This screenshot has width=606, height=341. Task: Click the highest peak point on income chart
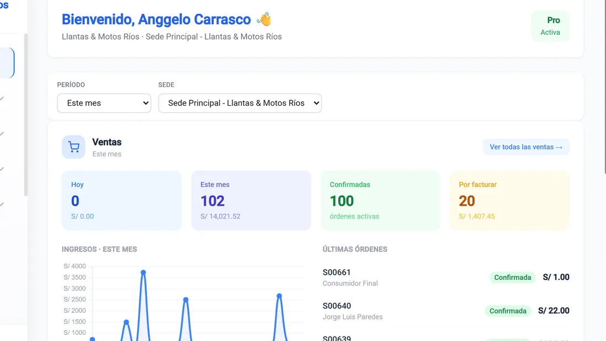[143, 273]
